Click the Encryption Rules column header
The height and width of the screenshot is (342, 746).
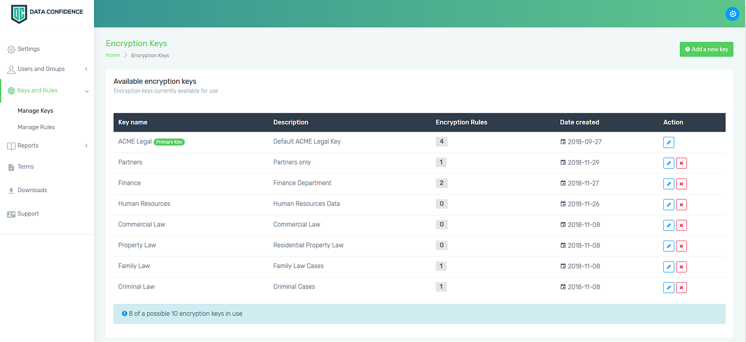point(461,122)
